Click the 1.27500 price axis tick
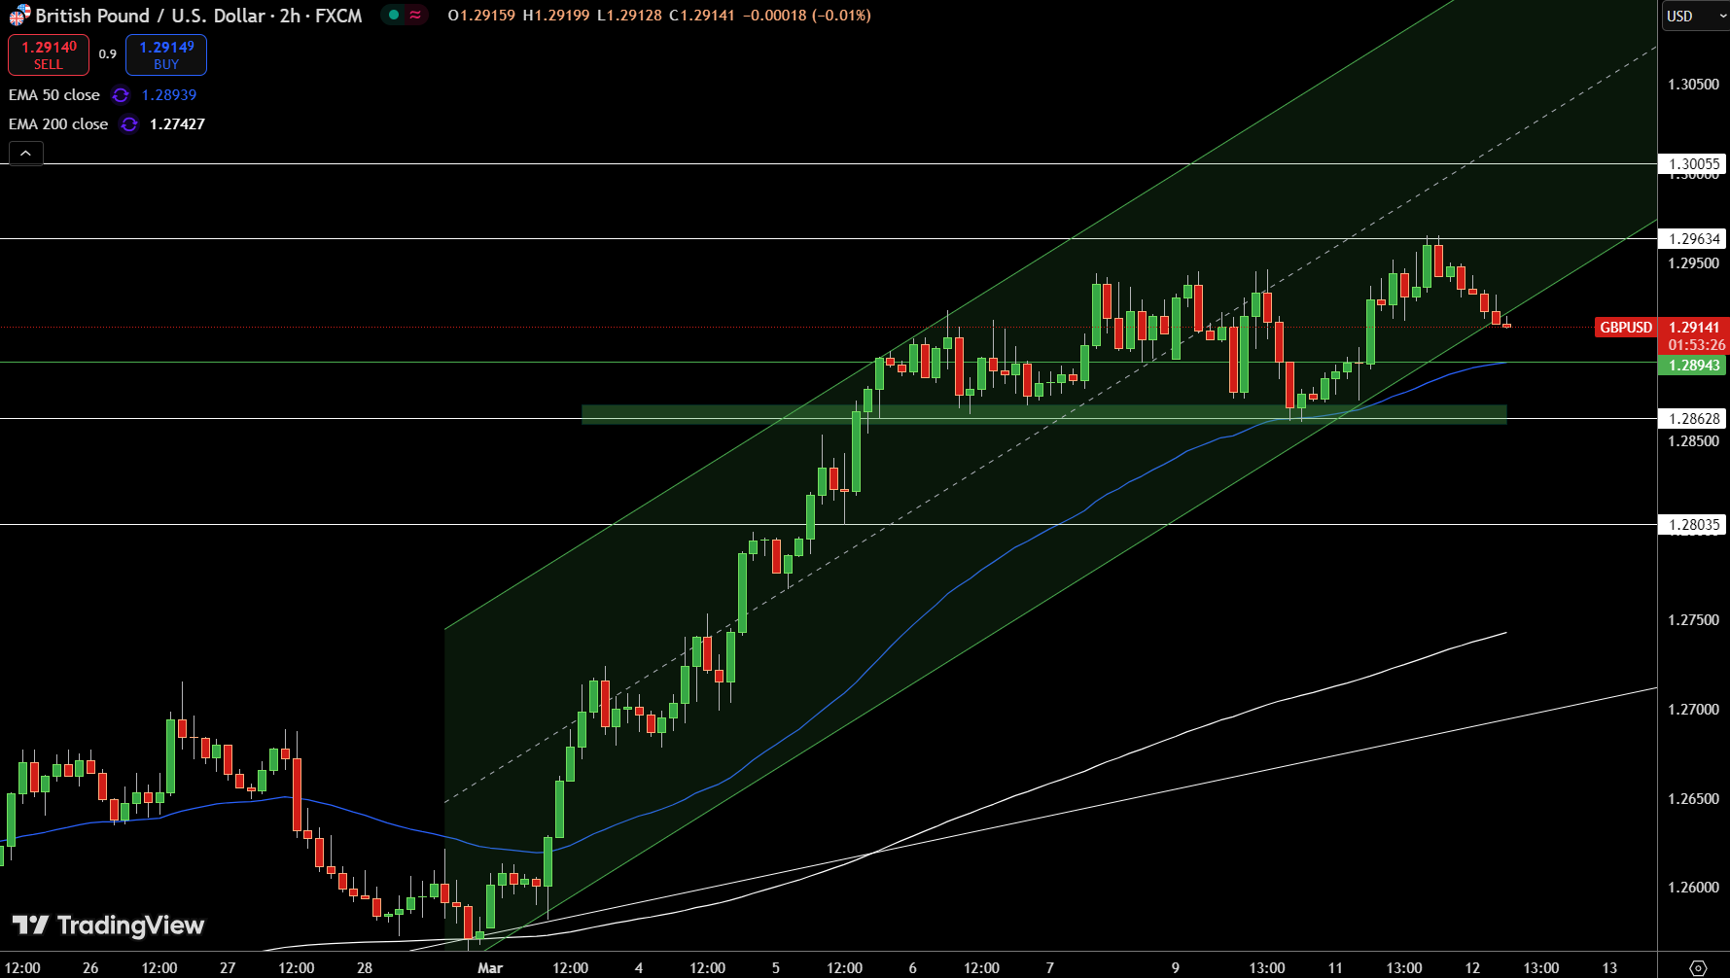1730x978 pixels. 1693,620
